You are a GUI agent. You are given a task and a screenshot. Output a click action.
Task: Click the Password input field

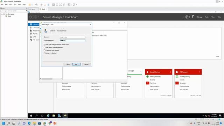tap(72, 37)
